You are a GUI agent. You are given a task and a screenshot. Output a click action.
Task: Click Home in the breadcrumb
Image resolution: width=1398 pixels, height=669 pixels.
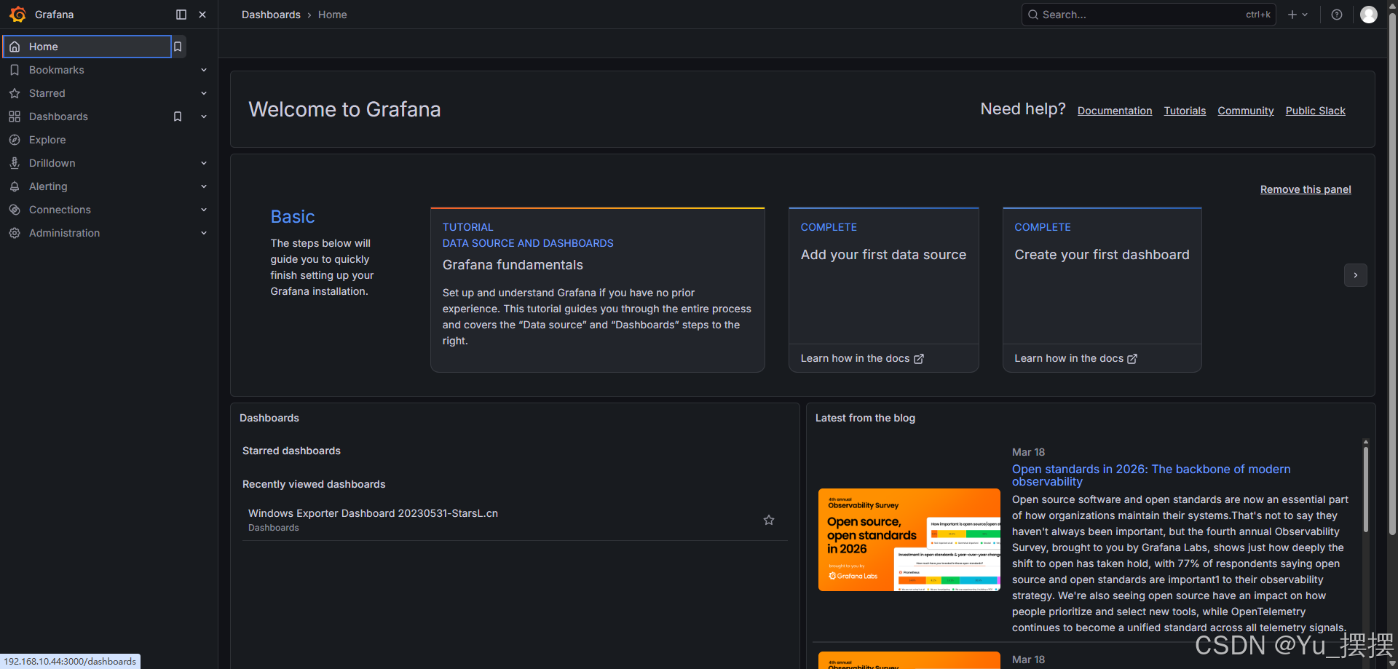pyautogui.click(x=332, y=15)
